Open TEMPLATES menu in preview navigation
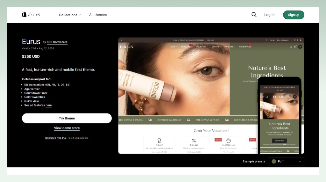 point(230,47)
